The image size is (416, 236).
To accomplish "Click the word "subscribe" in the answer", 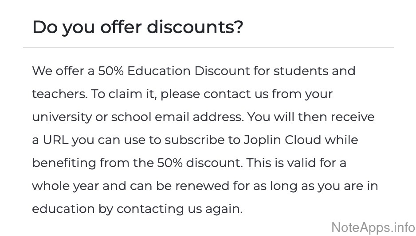I will (195, 140).
